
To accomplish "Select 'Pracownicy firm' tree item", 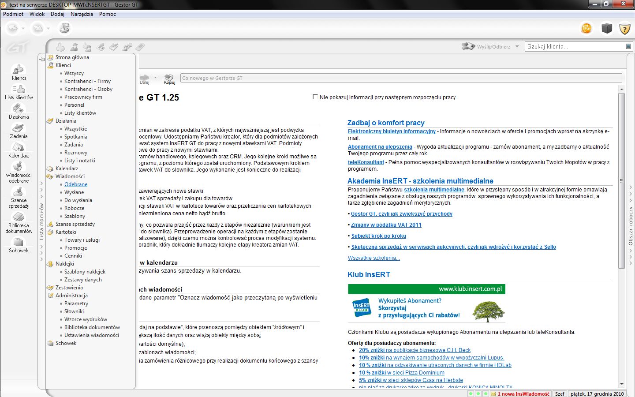I will click(83, 97).
